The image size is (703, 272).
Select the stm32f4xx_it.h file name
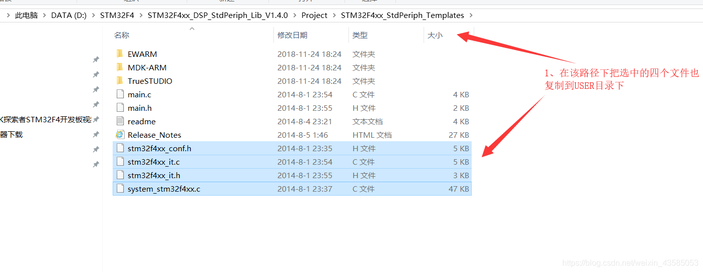(154, 175)
